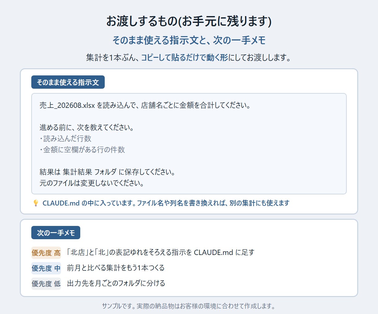Screen dimensions: 378x314
Task: Click memo 前月と比べる集計をもう1本つくる
Action: point(116,268)
